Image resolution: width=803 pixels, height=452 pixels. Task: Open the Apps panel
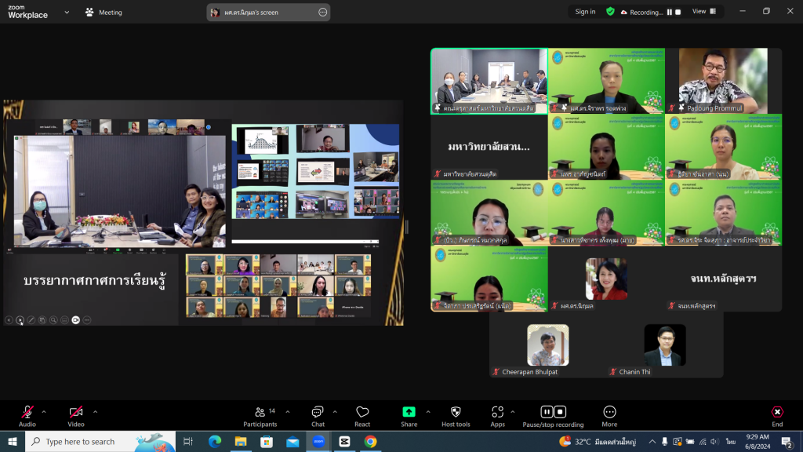pos(497,414)
